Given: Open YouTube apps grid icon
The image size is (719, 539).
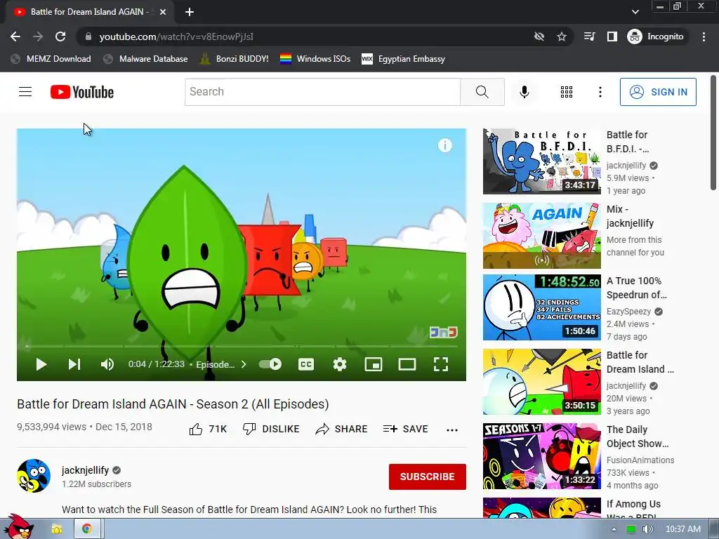Looking at the screenshot, I should [567, 92].
